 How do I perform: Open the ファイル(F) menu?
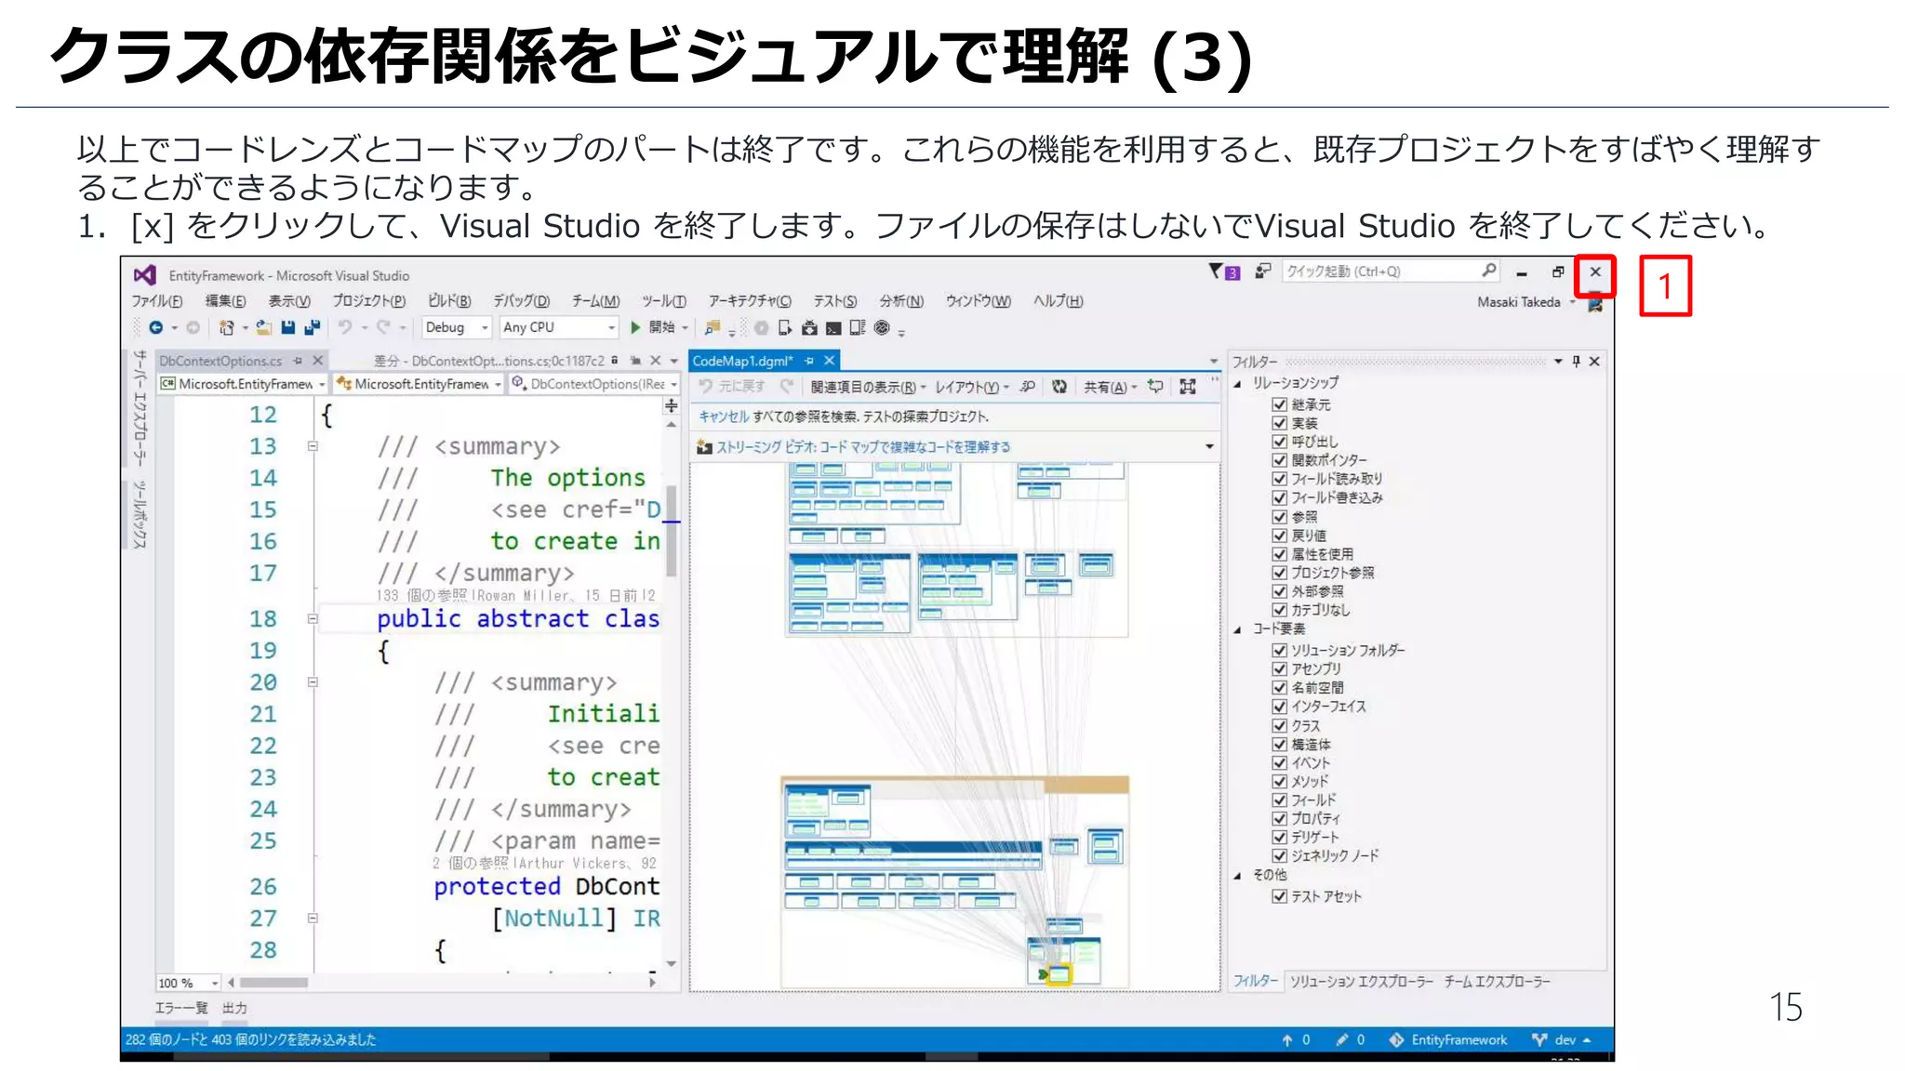point(156,301)
